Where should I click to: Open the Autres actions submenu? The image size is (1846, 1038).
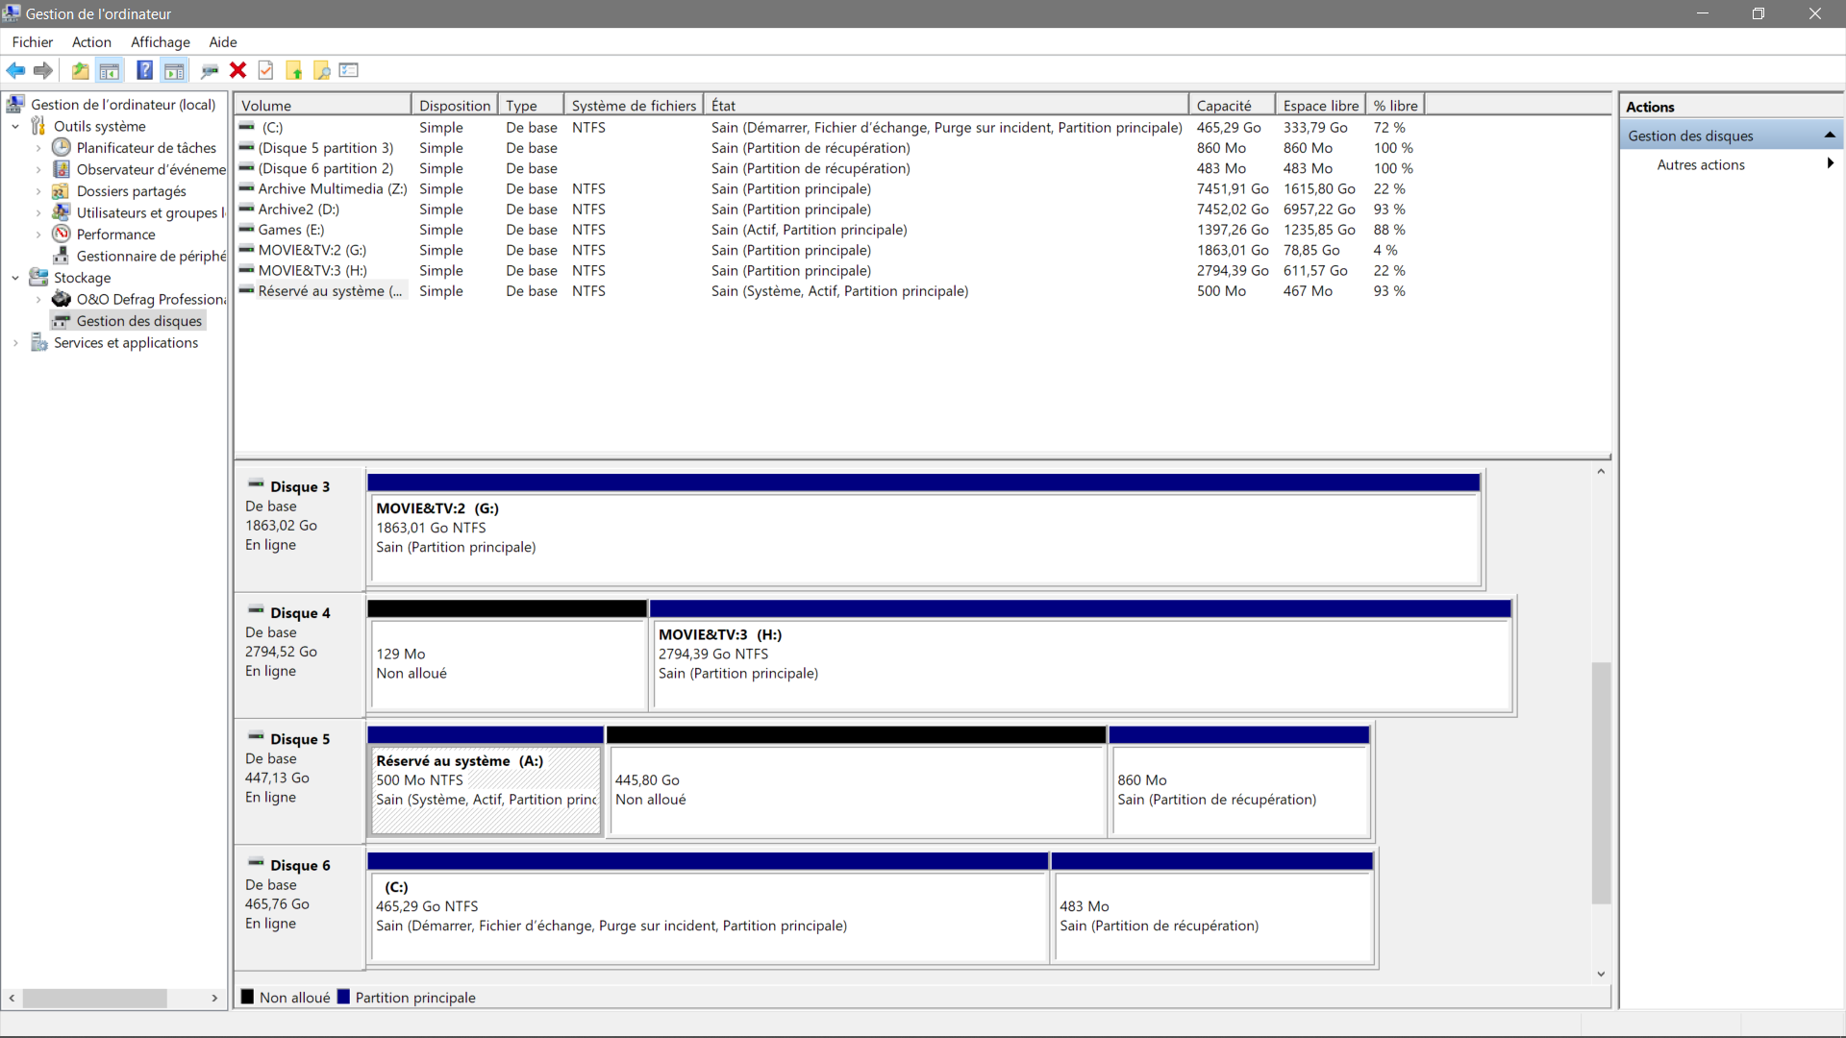(1830, 164)
